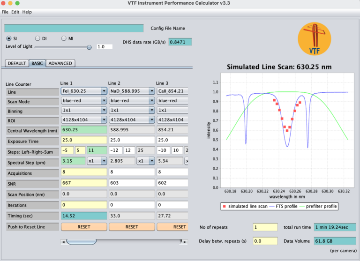Screen dimensions: 360x261
Task: Open Line 2 Scan Mode dropdown
Action: tap(132, 101)
